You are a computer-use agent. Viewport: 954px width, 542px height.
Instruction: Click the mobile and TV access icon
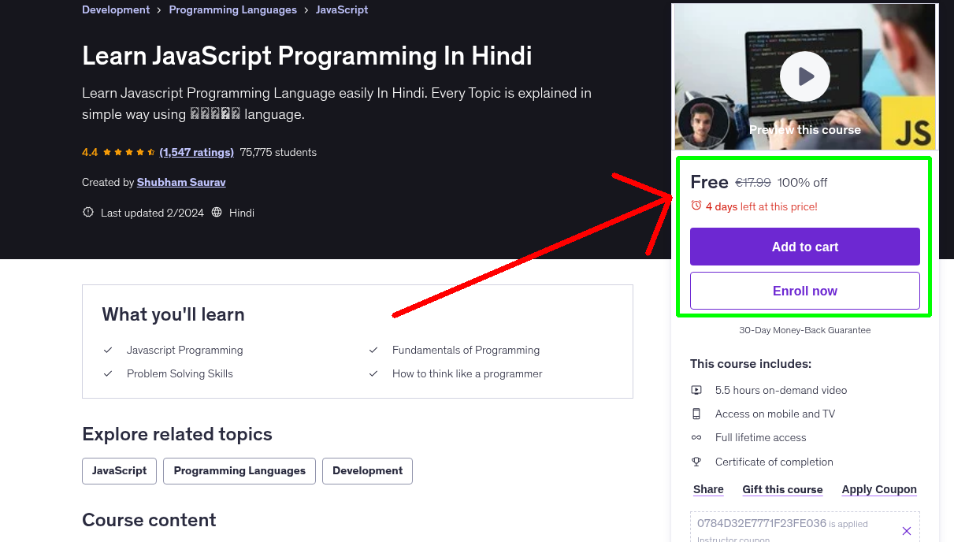click(x=696, y=414)
